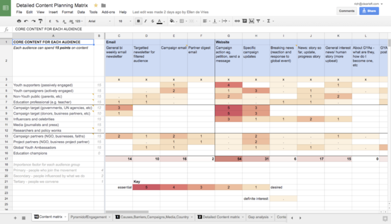Format selection as percent

pos(57,21)
